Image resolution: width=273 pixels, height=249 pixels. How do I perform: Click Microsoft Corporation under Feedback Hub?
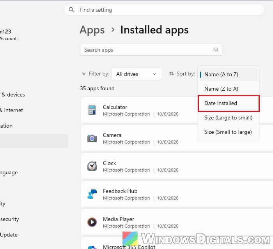click(126, 198)
